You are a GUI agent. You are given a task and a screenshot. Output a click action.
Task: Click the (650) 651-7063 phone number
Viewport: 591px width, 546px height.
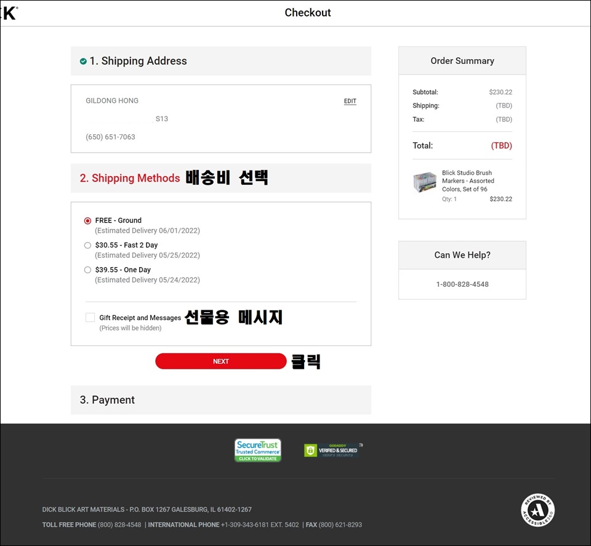(x=110, y=137)
